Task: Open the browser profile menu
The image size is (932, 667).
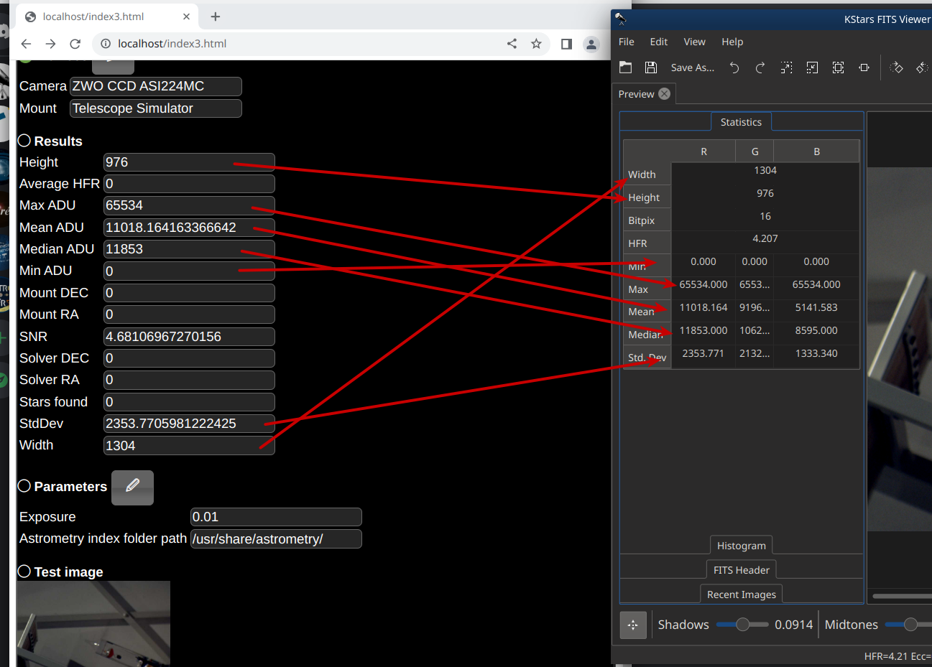Action: [591, 44]
